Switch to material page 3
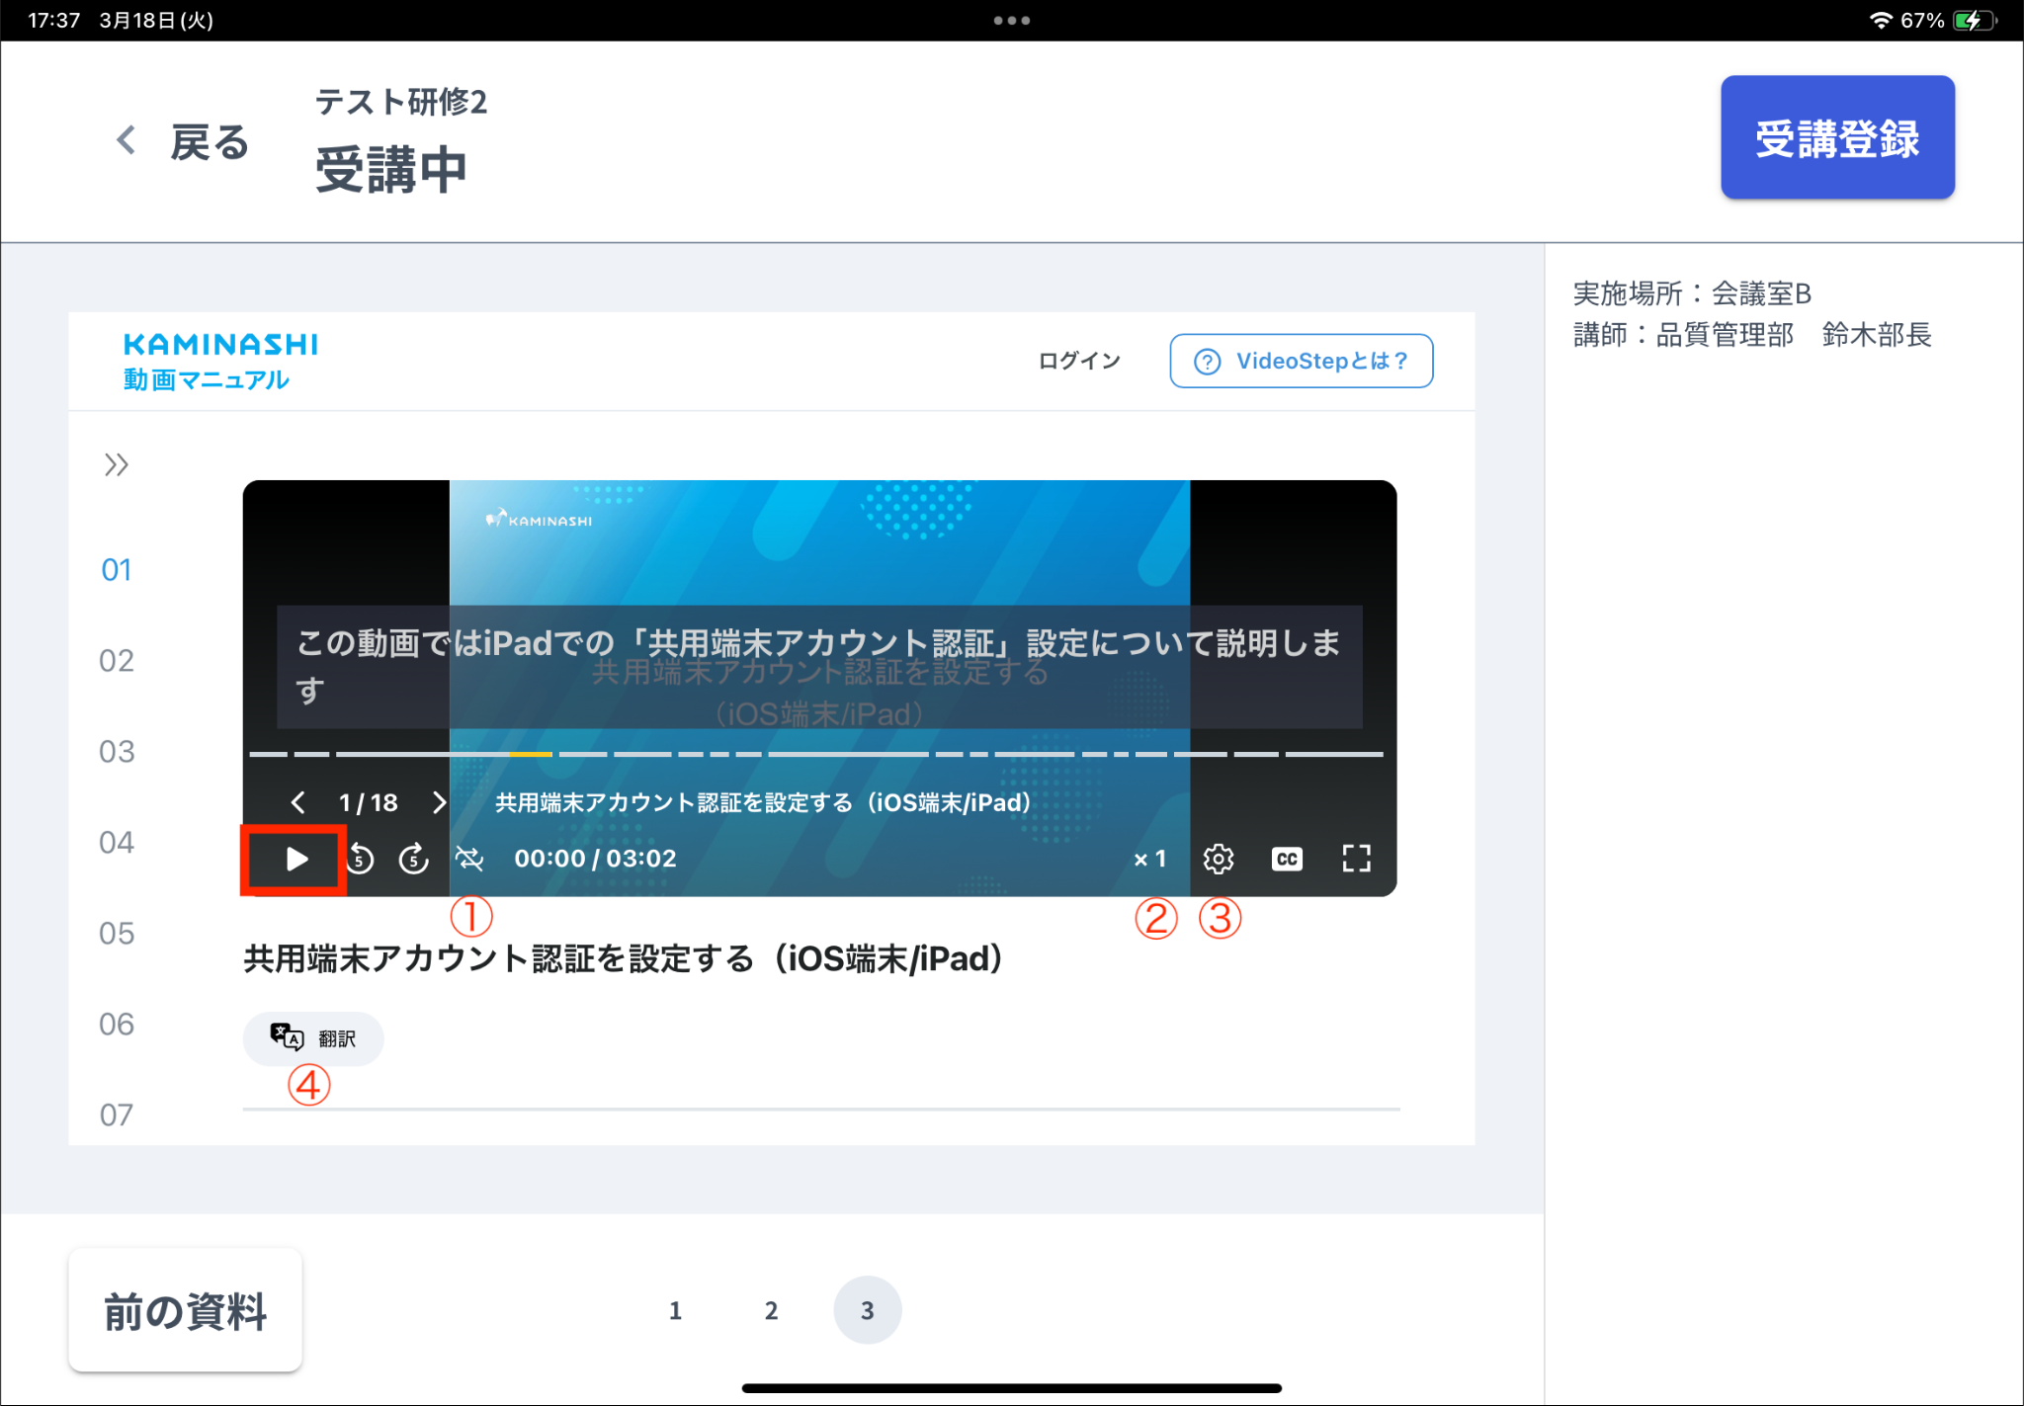Screen dimensions: 2024x1406 click(867, 1310)
